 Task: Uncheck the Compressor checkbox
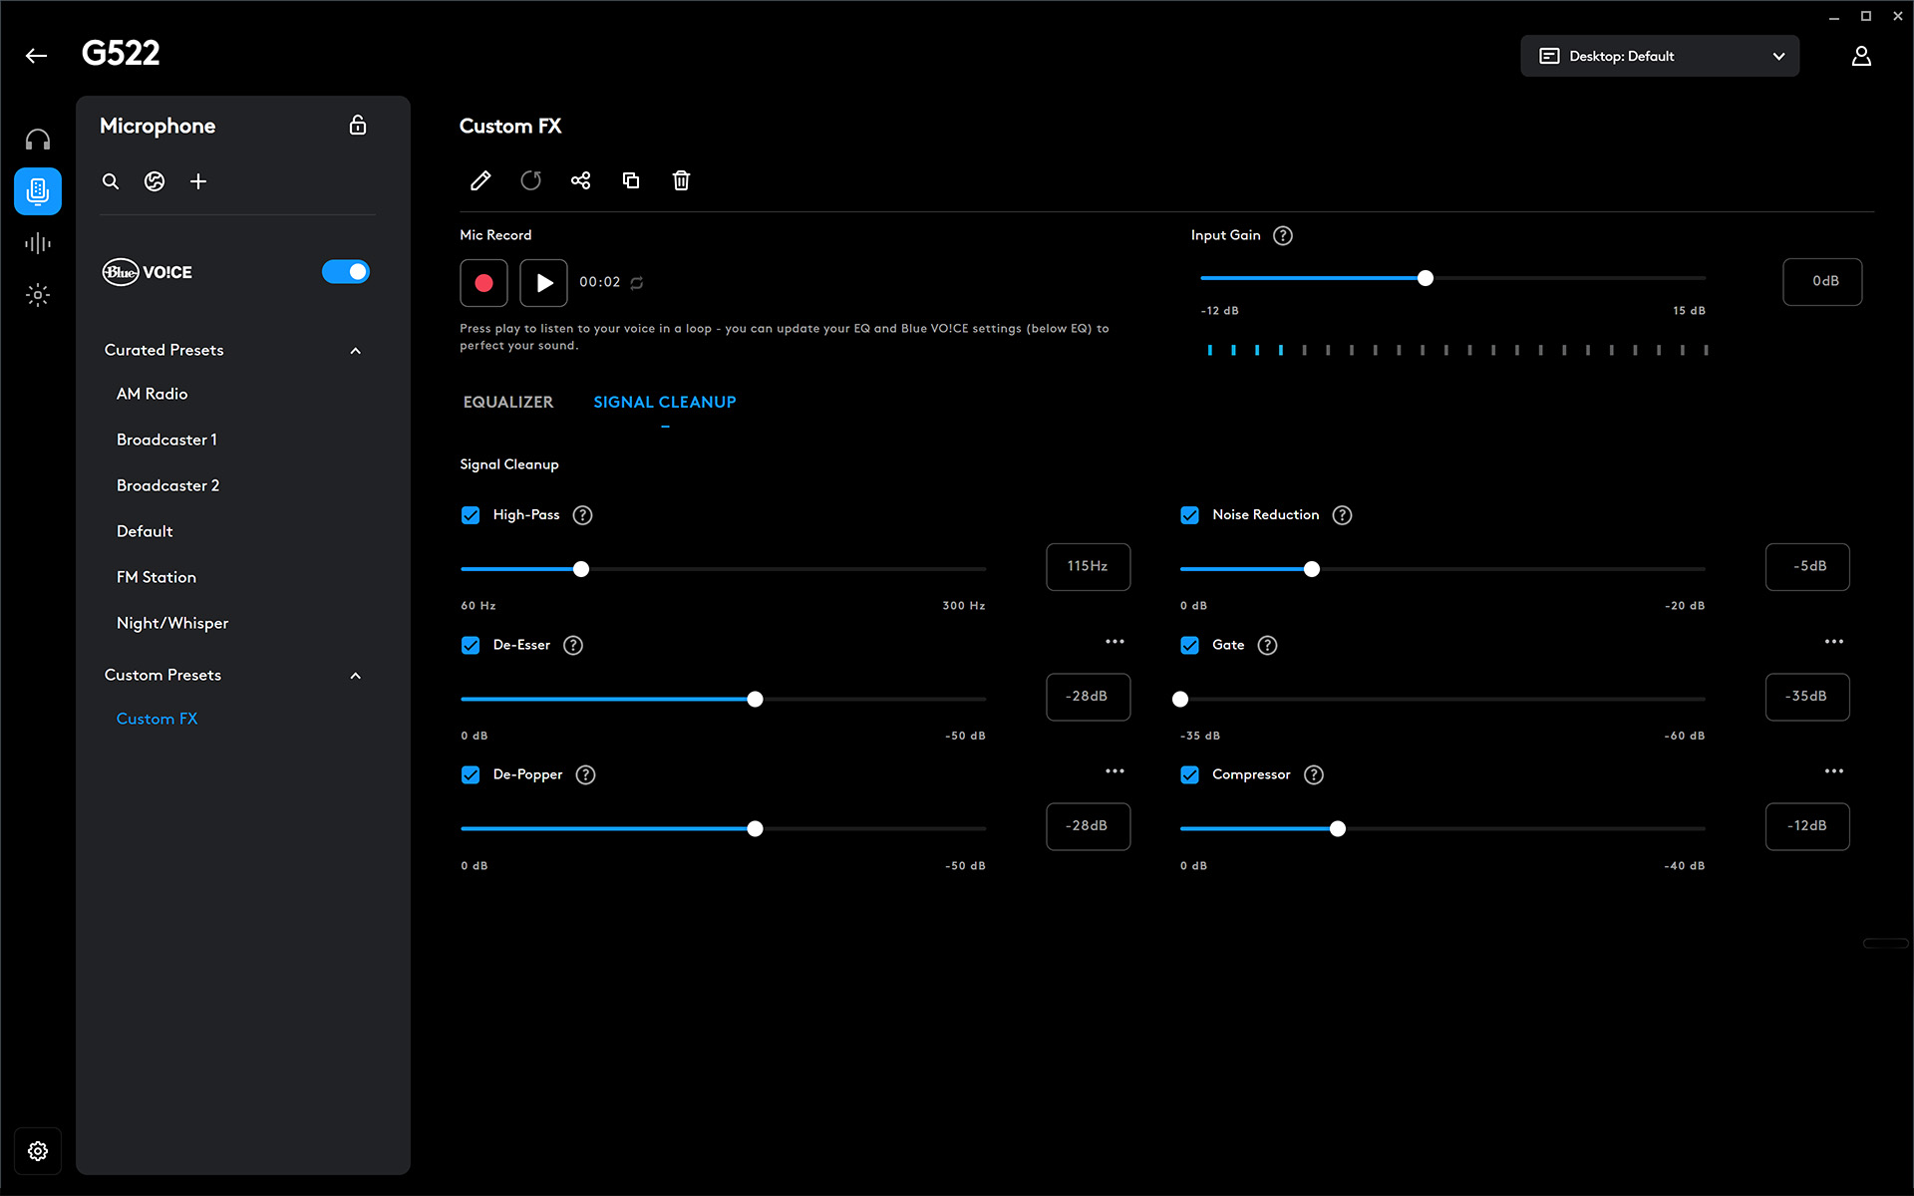[x=1189, y=775]
